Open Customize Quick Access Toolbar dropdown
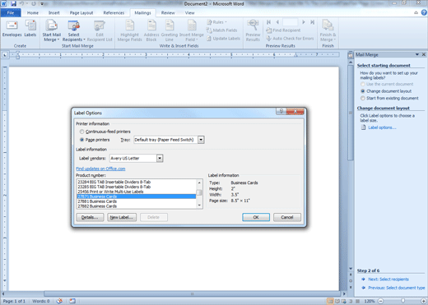The image size is (428, 305). click(x=42, y=3)
